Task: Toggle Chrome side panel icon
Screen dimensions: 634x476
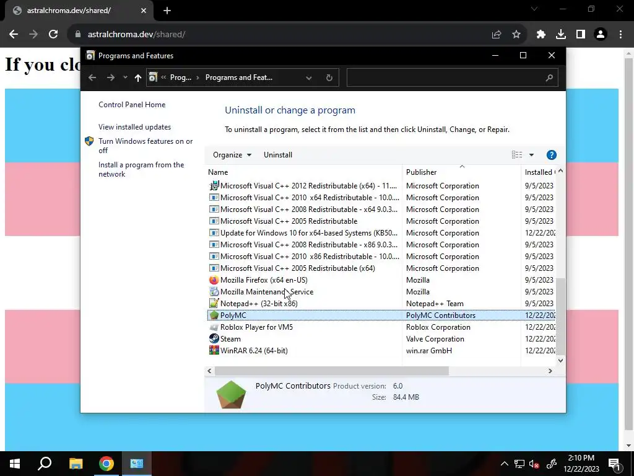Action: 581,35
